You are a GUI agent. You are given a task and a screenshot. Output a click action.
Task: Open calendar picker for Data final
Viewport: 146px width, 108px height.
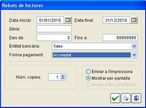[x=134, y=20]
